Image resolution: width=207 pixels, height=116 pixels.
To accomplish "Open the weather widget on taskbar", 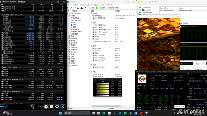I will 7,113.
